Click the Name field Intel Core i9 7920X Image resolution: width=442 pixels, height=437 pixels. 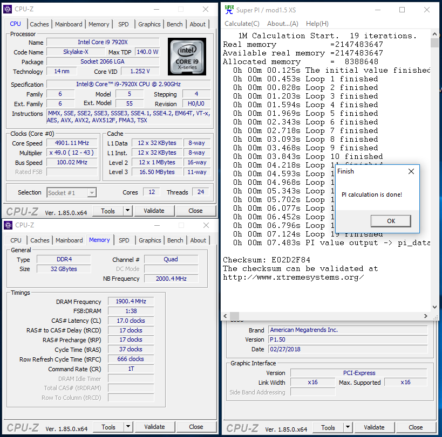click(x=103, y=42)
